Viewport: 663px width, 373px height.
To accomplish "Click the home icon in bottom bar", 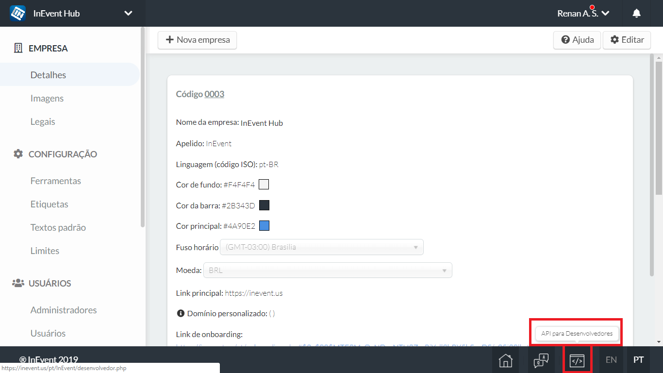I will click(505, 360).
